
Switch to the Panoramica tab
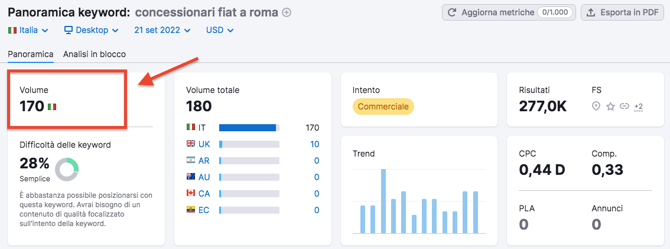click(31, 54)
